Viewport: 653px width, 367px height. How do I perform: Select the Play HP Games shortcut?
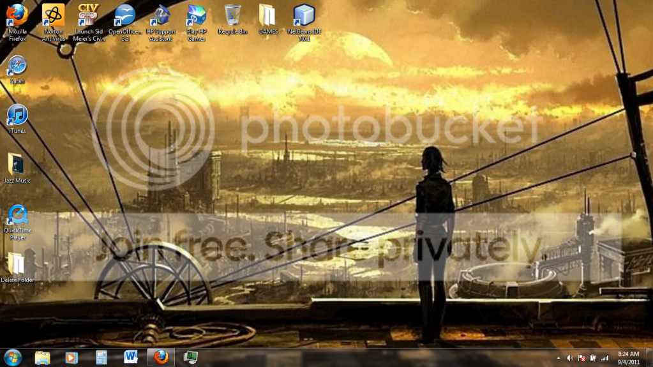(197, 22)
